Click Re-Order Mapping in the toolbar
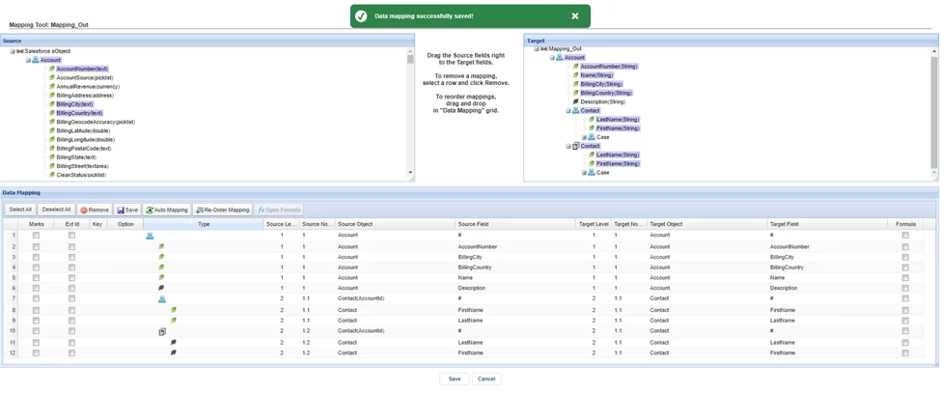This screenshot has height=393, width=941. tap(223, 210)
